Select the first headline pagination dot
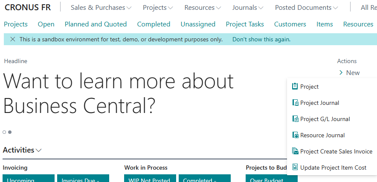Viewport: 377px width, 182px height. point(4,132)
